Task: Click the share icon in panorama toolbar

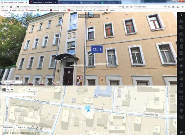Action: [53, 82]
